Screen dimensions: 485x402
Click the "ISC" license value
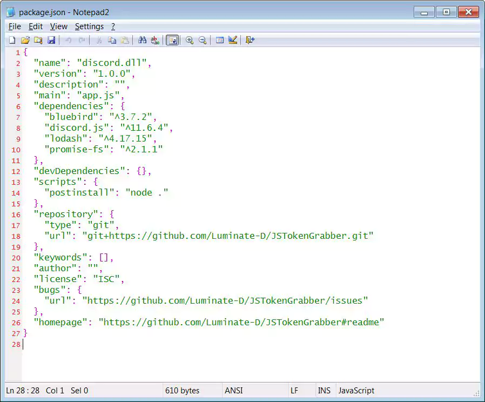(106, 279)
